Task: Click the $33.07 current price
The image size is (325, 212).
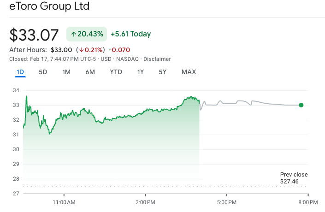Action: pos(35,35)
